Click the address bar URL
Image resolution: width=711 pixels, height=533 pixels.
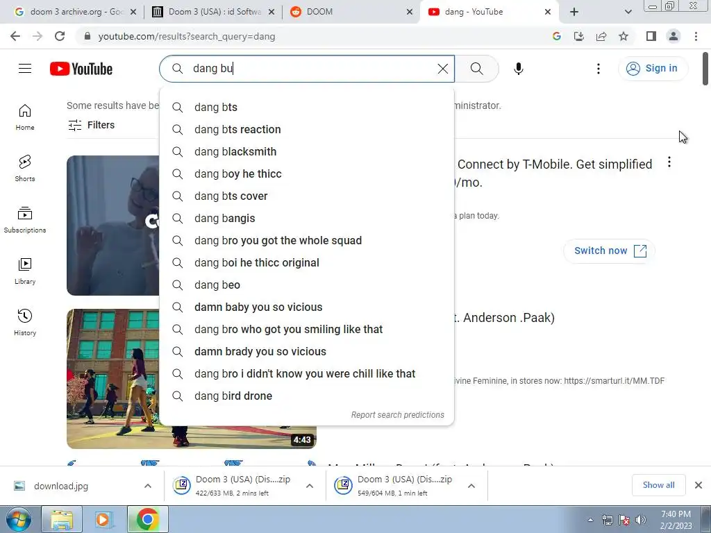[x=187, y=36]
